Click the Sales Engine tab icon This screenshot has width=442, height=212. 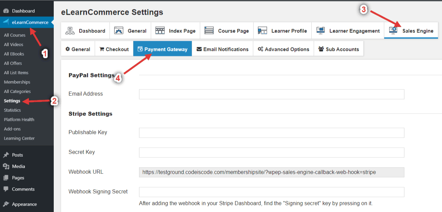pos(393,30)
